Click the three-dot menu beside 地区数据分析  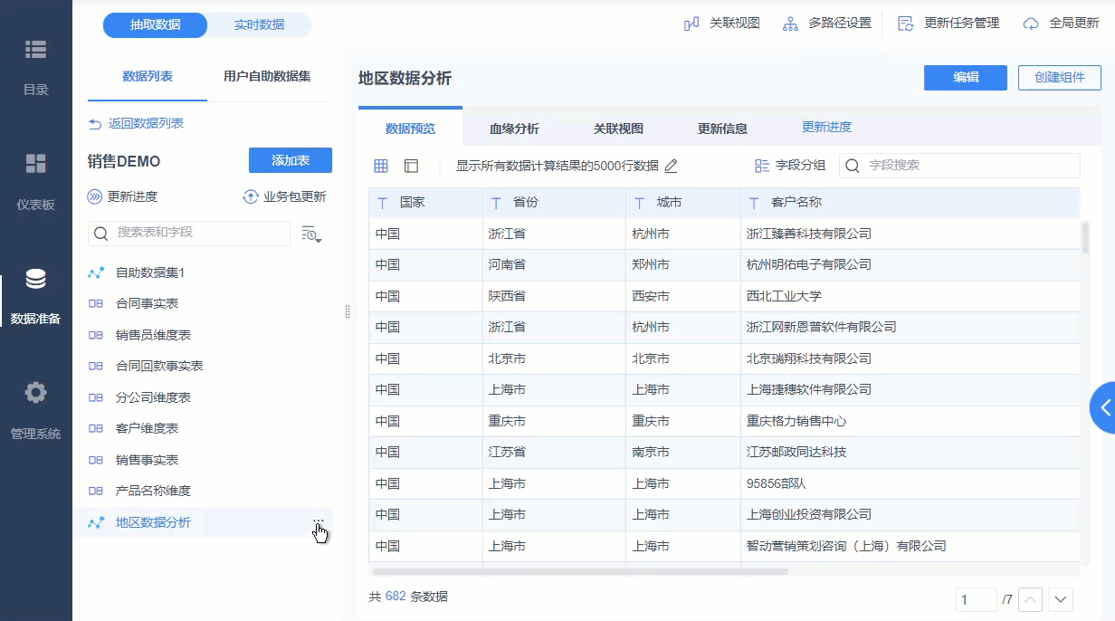click(x=319, y=521)
